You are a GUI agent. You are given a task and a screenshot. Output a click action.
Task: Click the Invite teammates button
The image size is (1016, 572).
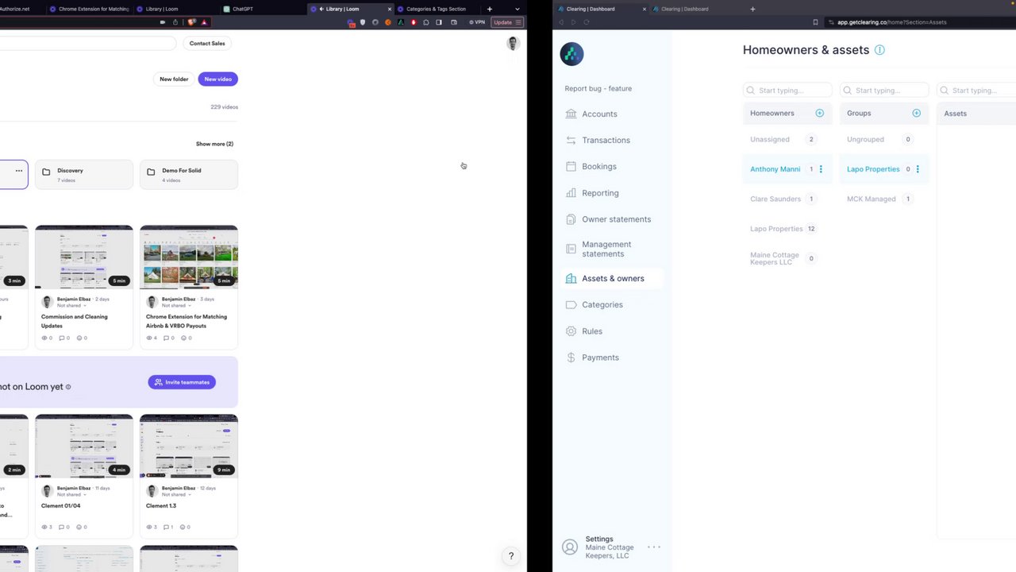182,382
